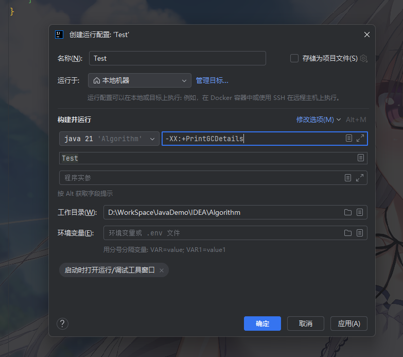Expand the program arguments field
Viewport: 403px width, 357px height.
360,178
